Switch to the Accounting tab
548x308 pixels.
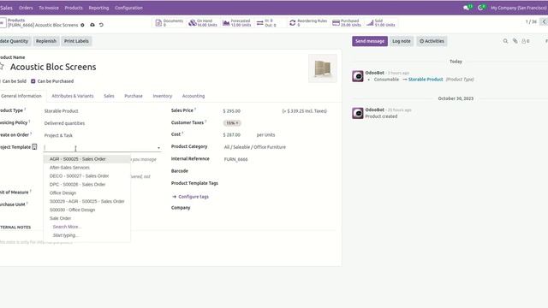194,96
